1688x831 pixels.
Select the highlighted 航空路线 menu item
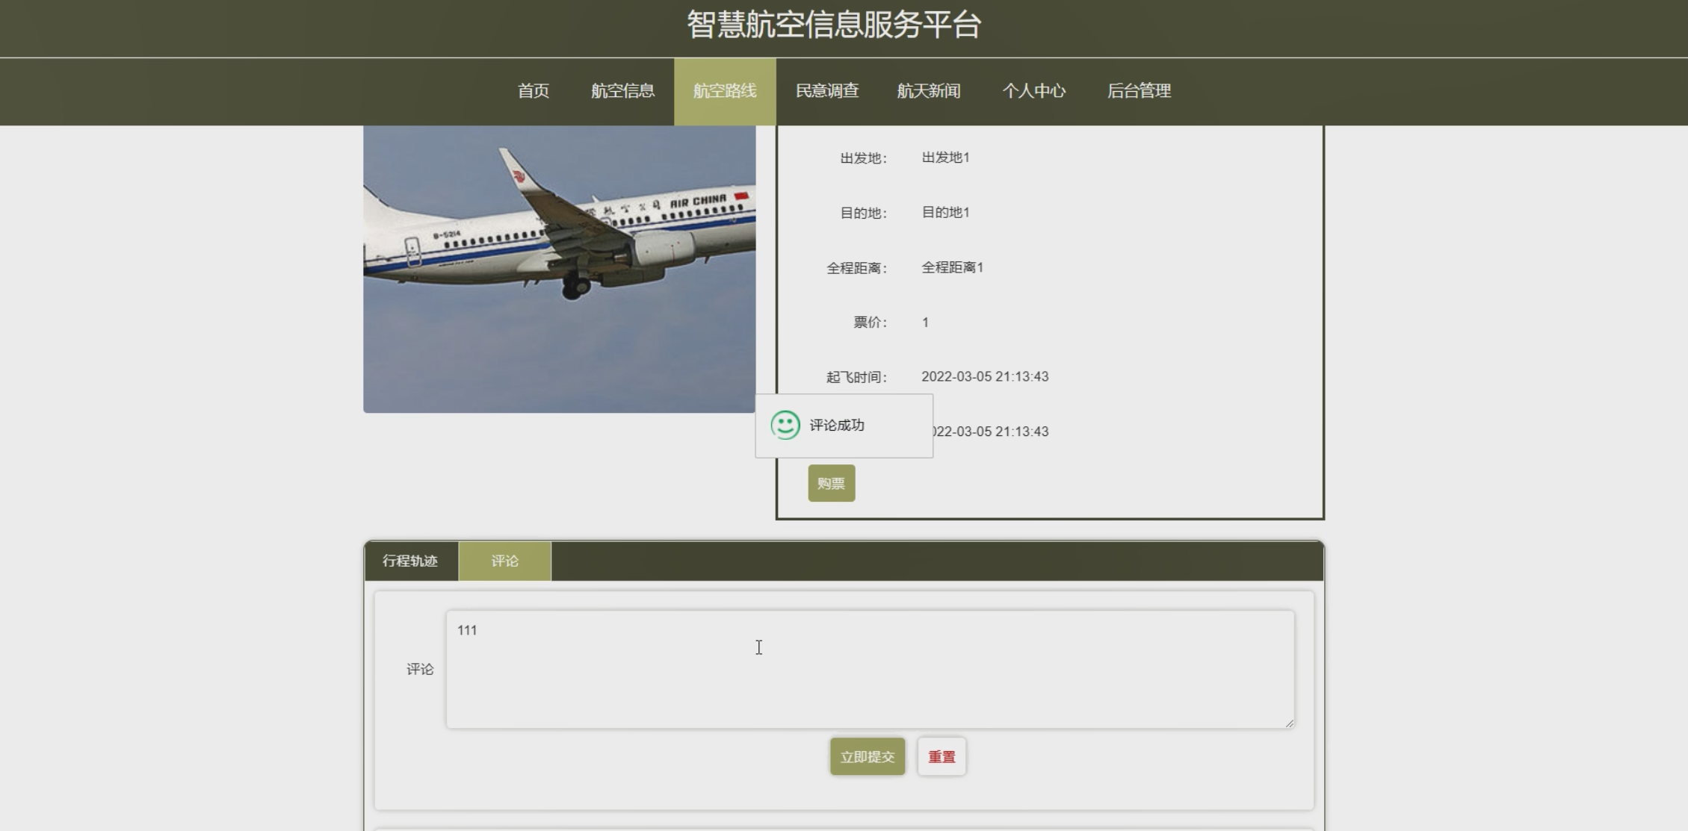pyautogui.click(x=725, y=91)
